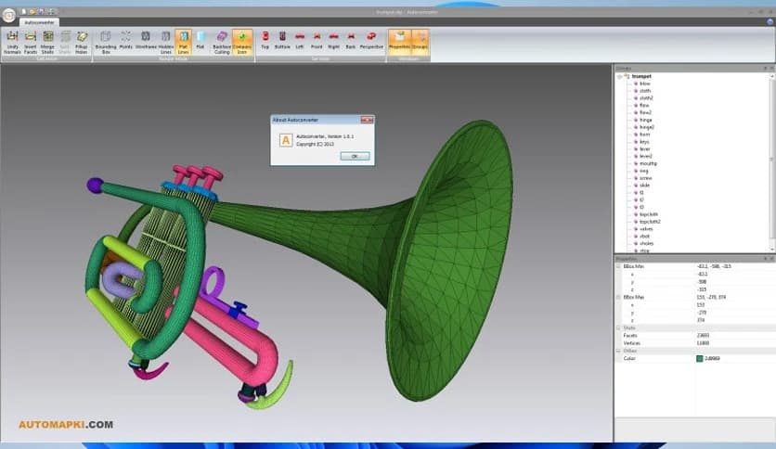Click the round application menu button
Screen dimensions: 776x449
point(8,17)
